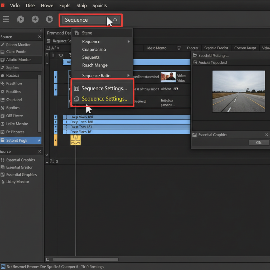The image size is (270, 270).
Task: Click the icon beside DeFiepeces
Action: tap(2, 132)
